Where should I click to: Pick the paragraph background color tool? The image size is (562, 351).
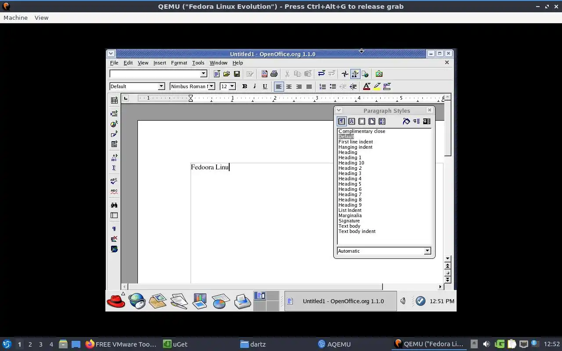[x=387, y=86]
